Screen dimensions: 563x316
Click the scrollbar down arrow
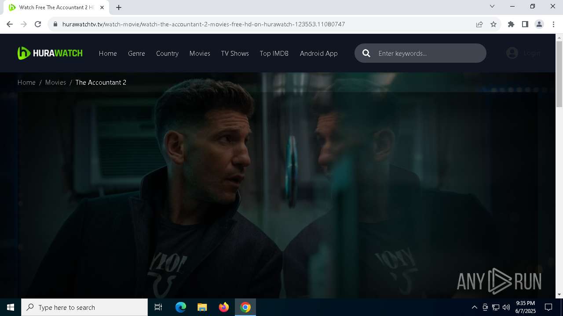tap(559, 294)
